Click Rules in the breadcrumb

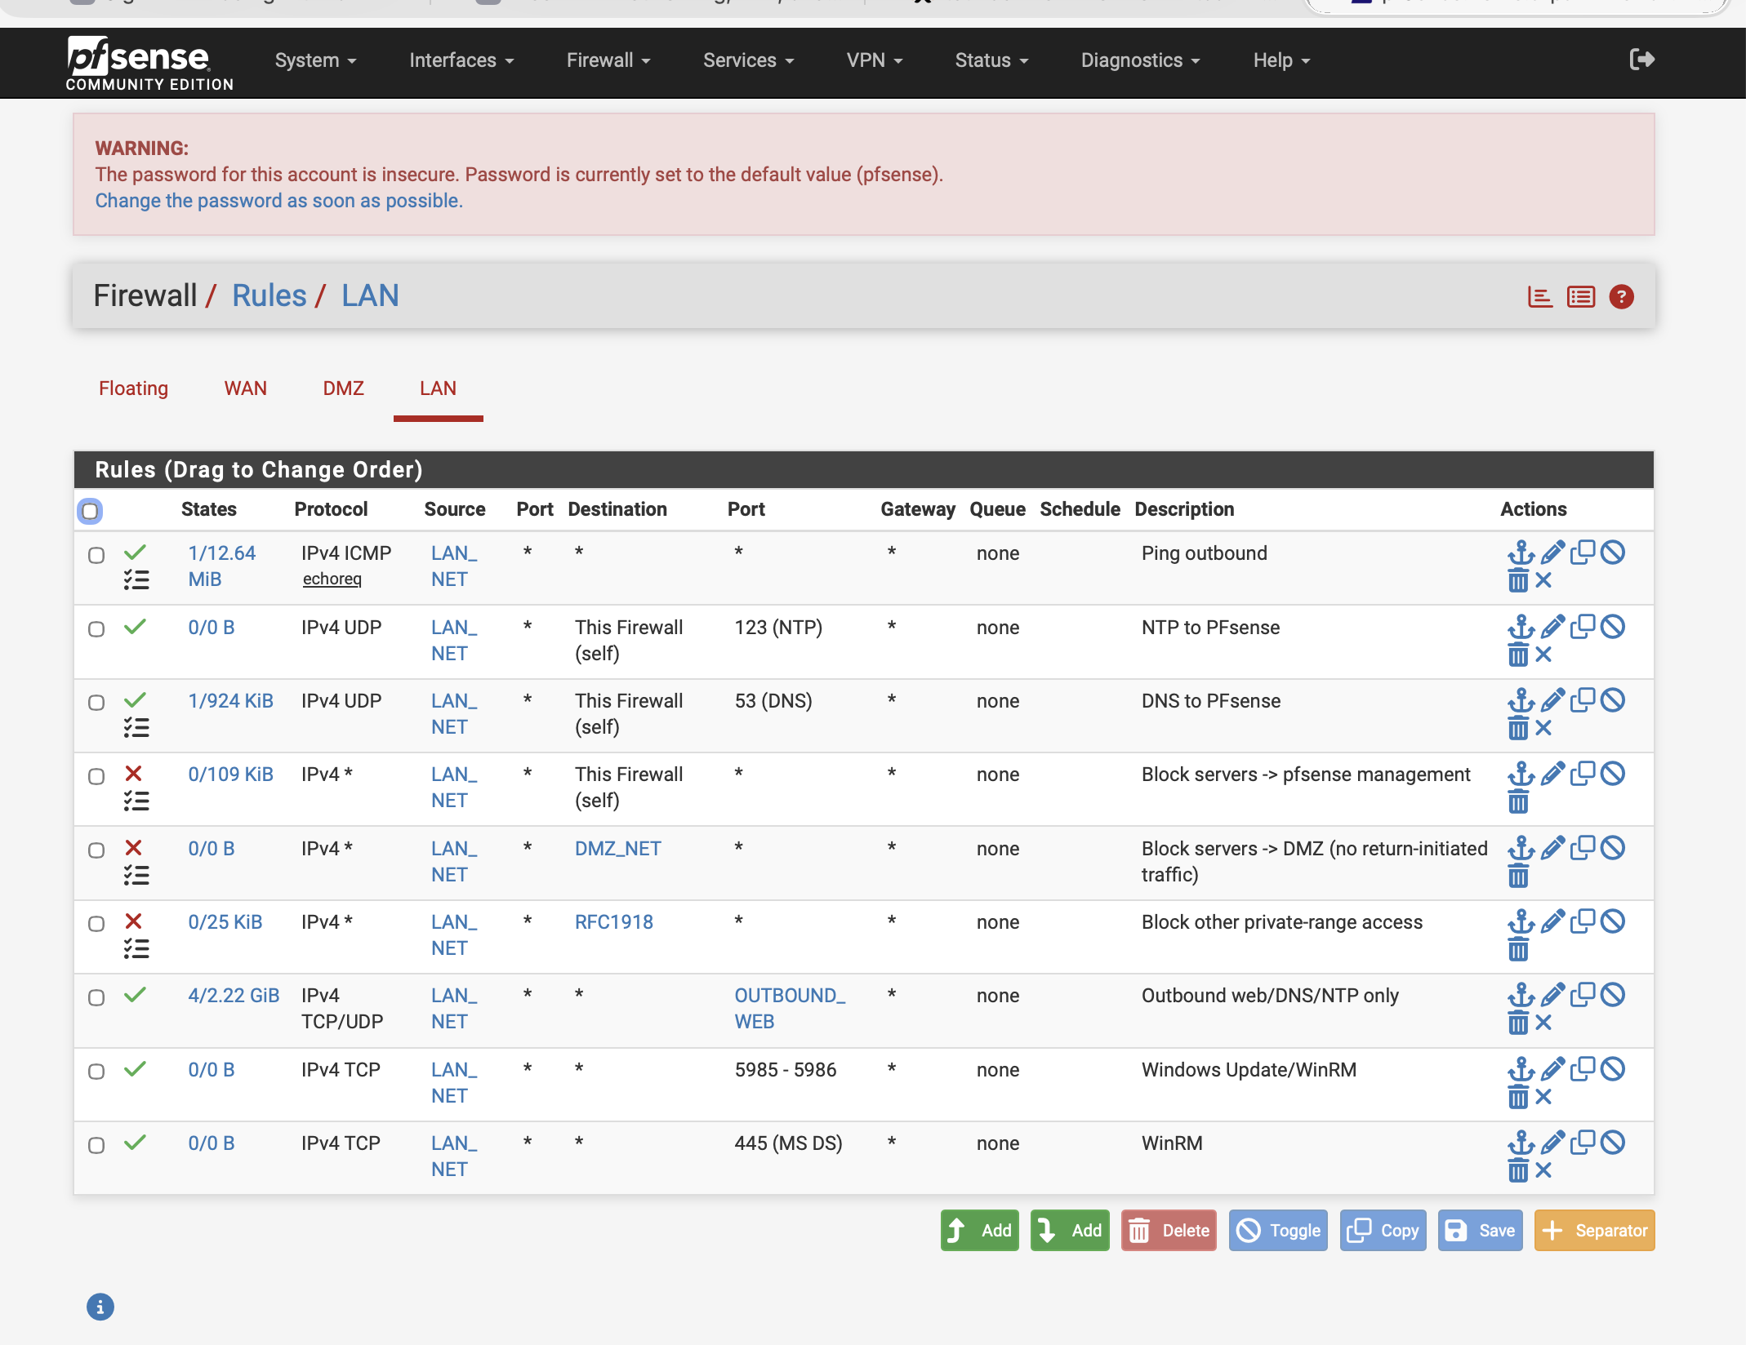[x=269, y=295]
